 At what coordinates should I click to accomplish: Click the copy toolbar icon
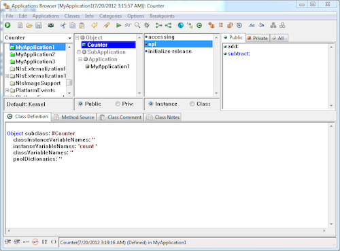(x=73, y=25)
